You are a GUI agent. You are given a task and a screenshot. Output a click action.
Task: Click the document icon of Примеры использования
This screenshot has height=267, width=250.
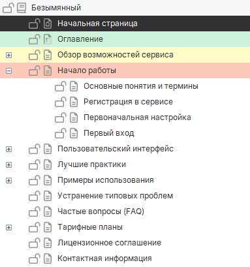click(x=48, y=180)
